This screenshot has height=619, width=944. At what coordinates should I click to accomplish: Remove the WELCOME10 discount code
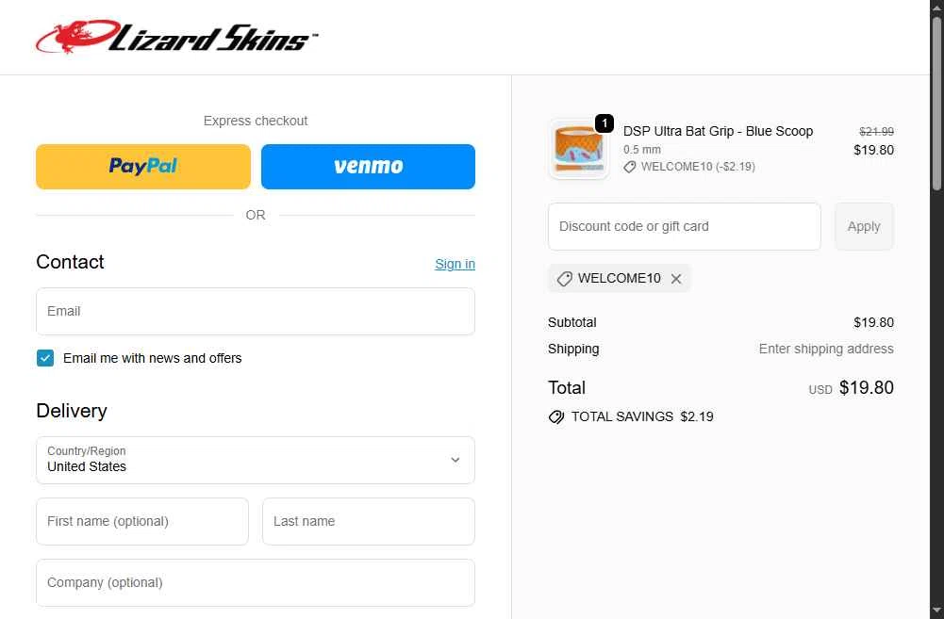pyautogui.click(x=676, y=279)
